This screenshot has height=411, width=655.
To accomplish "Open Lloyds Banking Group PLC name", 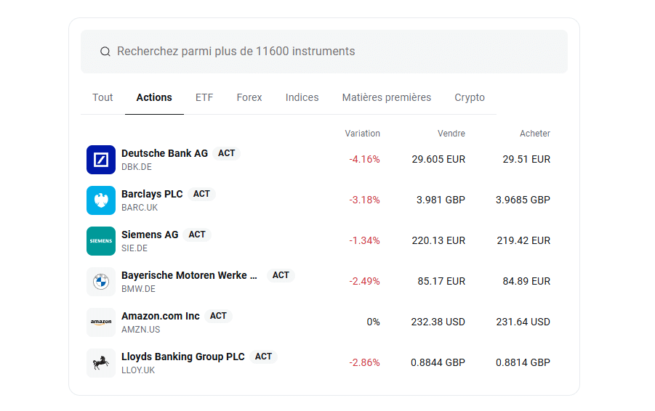I will (x=183, y=357).
